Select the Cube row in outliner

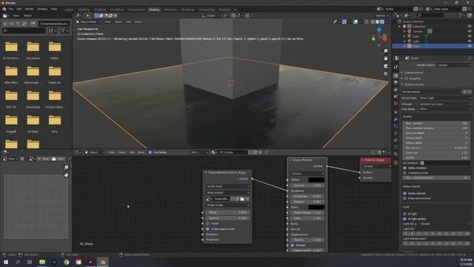[432, 36]
